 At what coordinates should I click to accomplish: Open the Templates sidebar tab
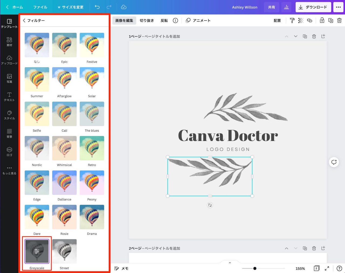(x=9, y=23)
